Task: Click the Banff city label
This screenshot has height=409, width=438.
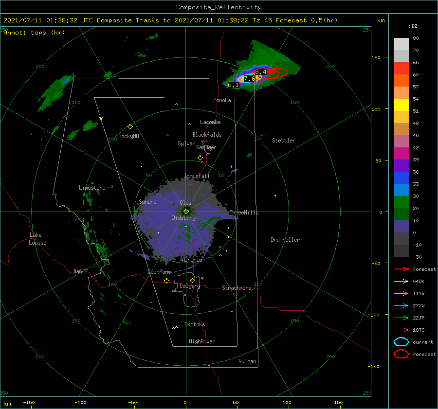Action: coord(80,271)
